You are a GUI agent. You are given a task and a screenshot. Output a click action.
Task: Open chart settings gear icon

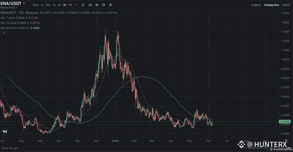110,5
